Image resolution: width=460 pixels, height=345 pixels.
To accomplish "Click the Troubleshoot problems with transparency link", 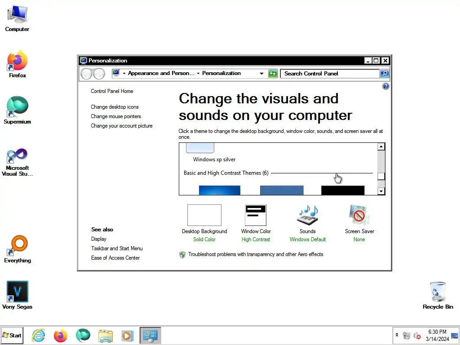I will click(256, 254).
